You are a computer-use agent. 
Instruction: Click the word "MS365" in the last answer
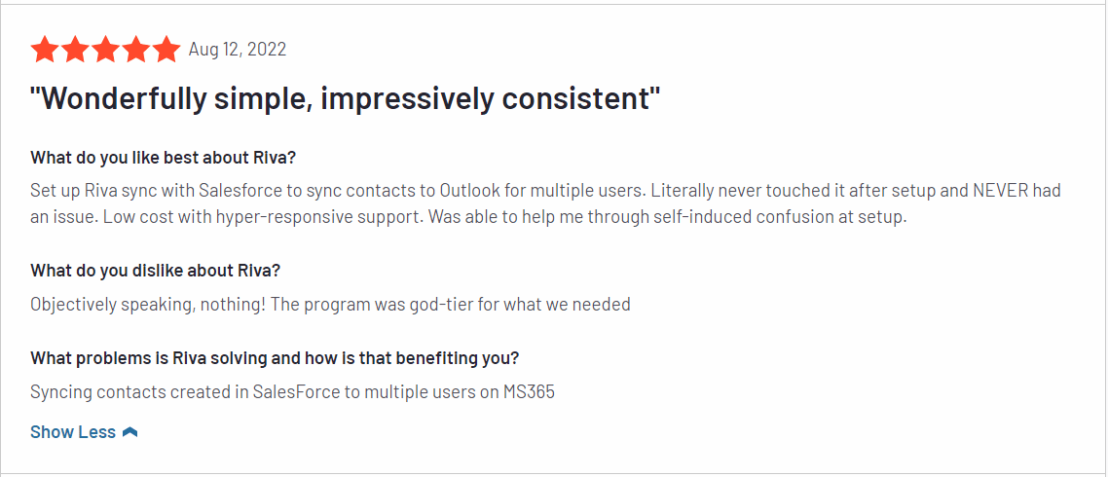click(x=529, y=392)
